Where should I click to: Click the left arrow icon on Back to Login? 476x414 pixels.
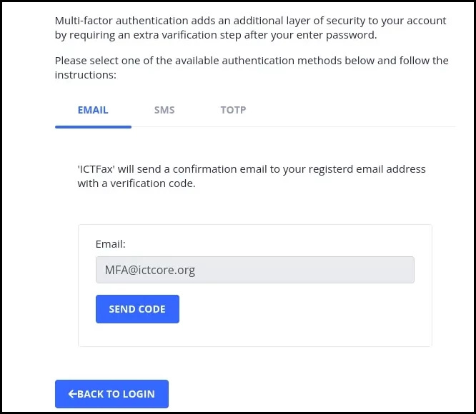click(73, 394)
